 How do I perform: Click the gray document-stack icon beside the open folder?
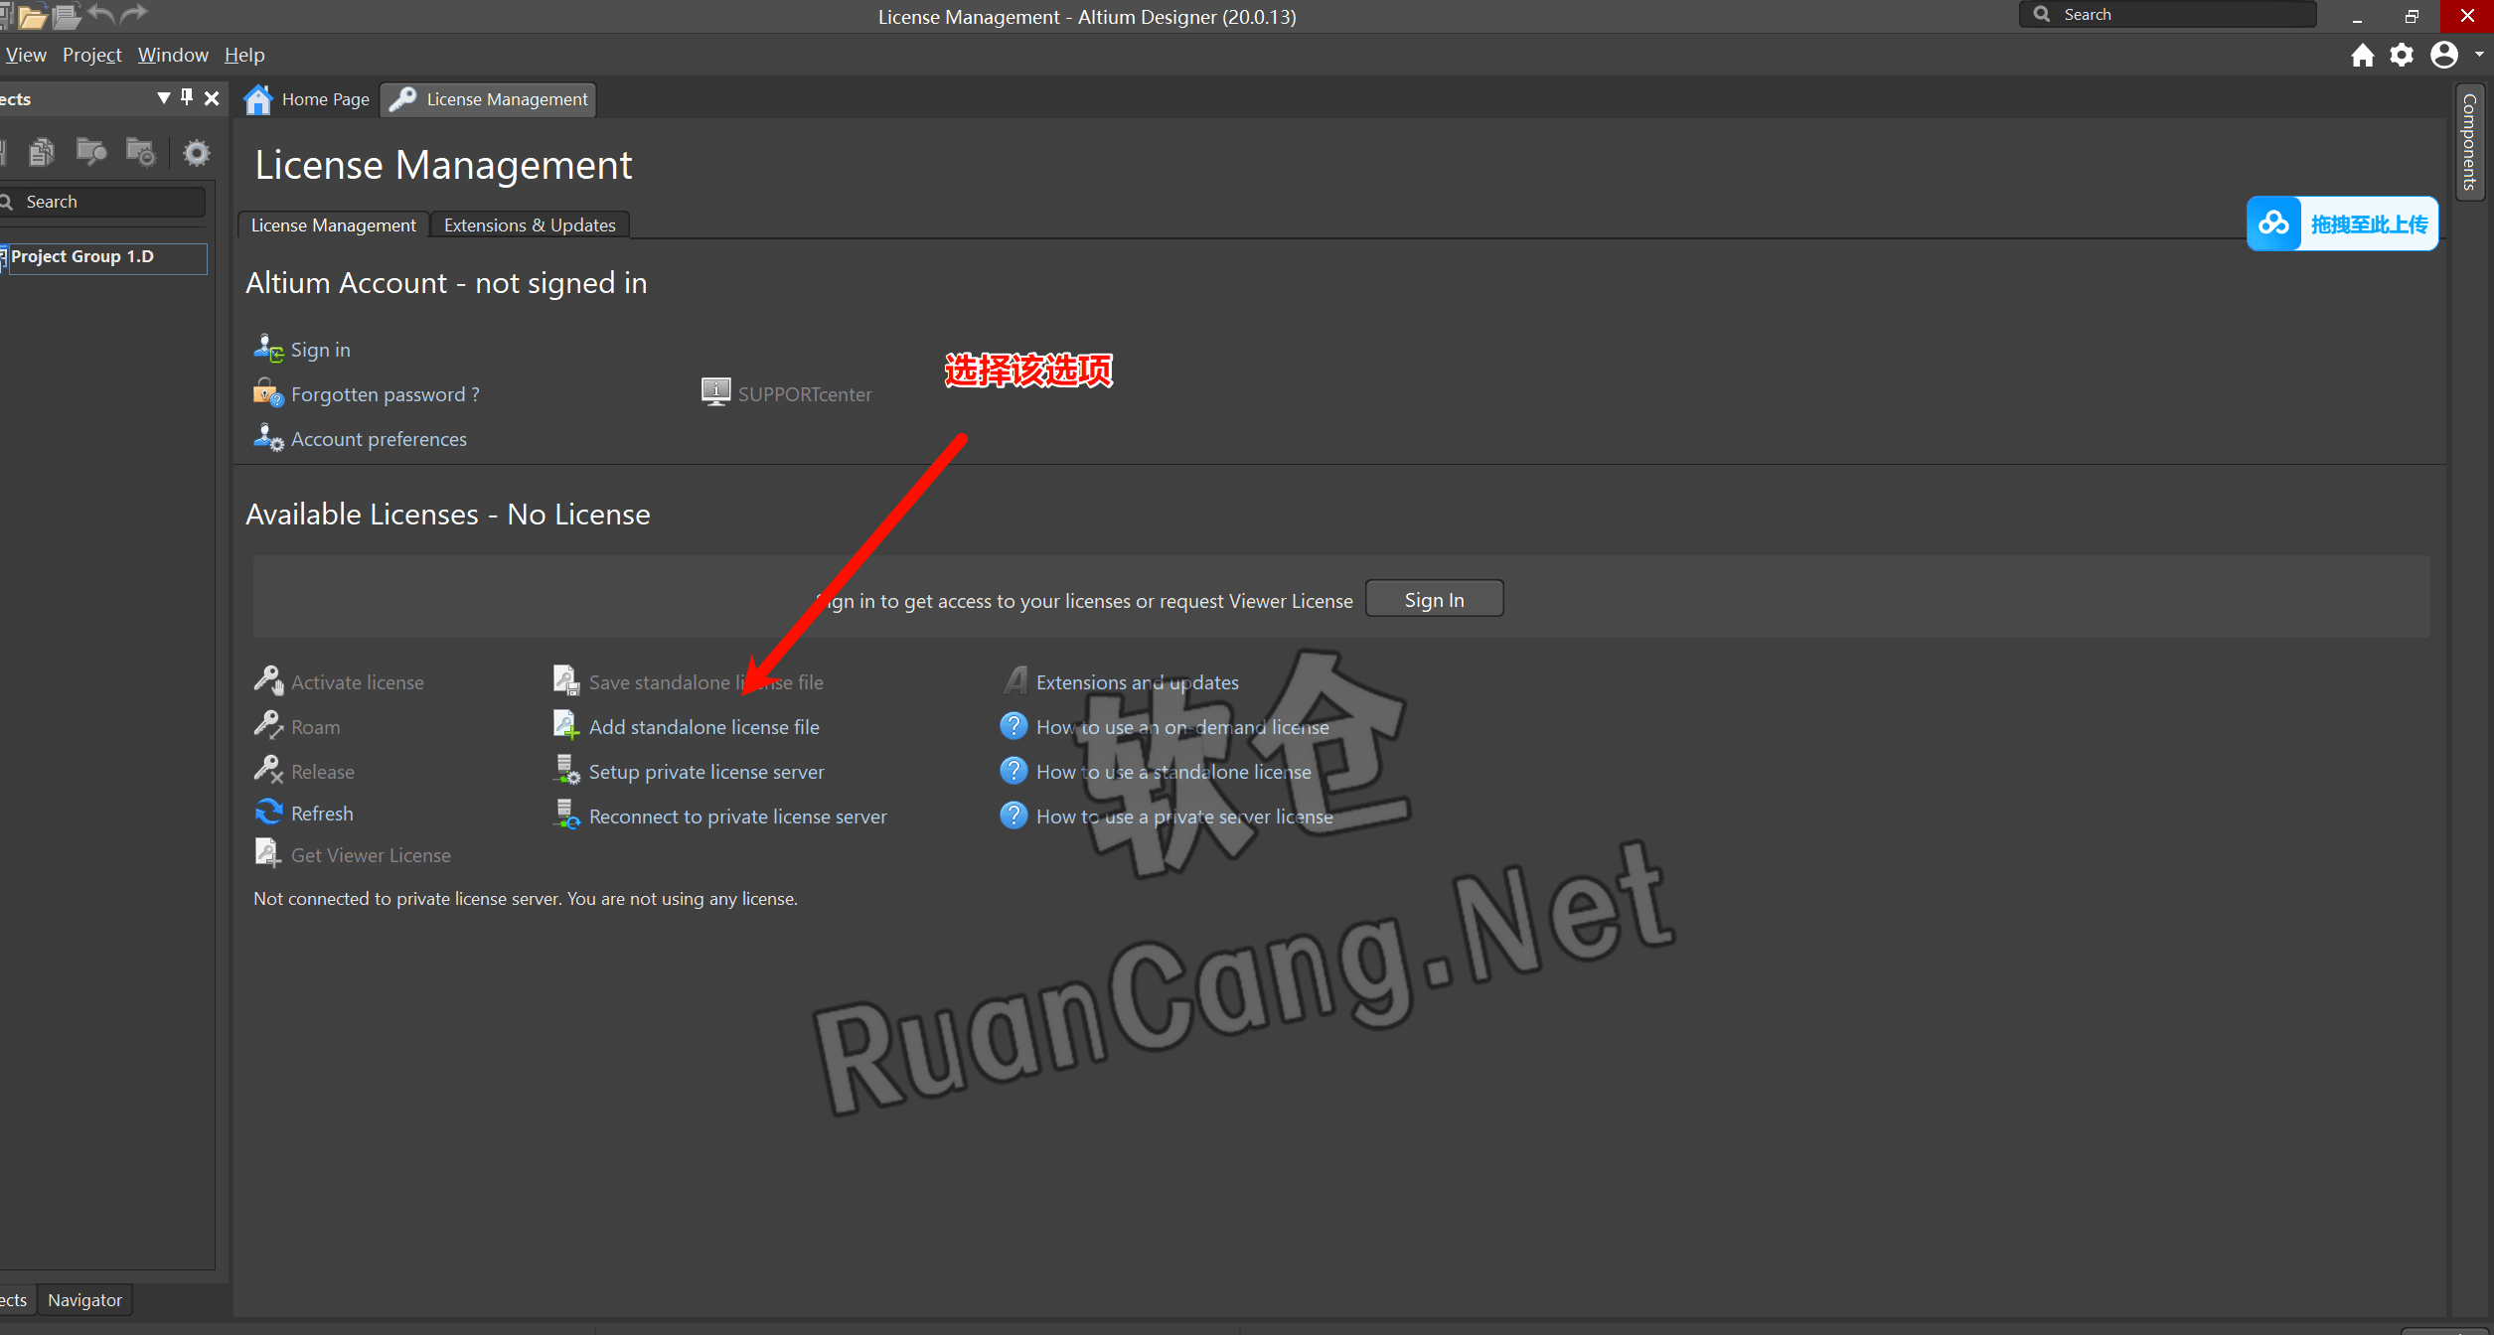pyautogui.click(x=67, y=15)
